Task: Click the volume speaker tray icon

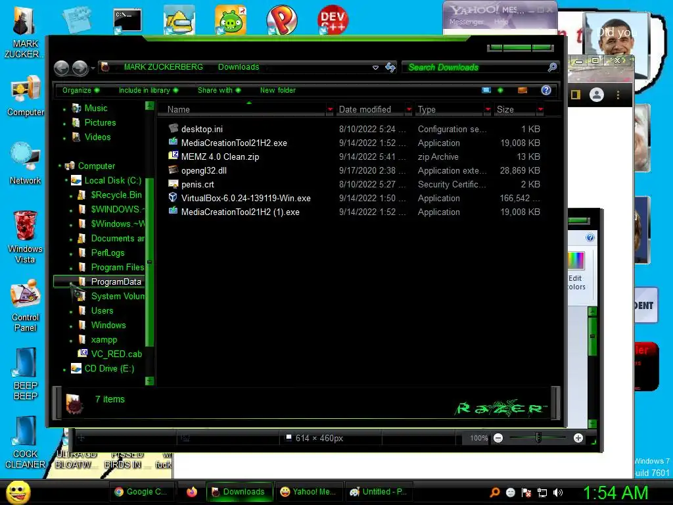Action: 558,493
